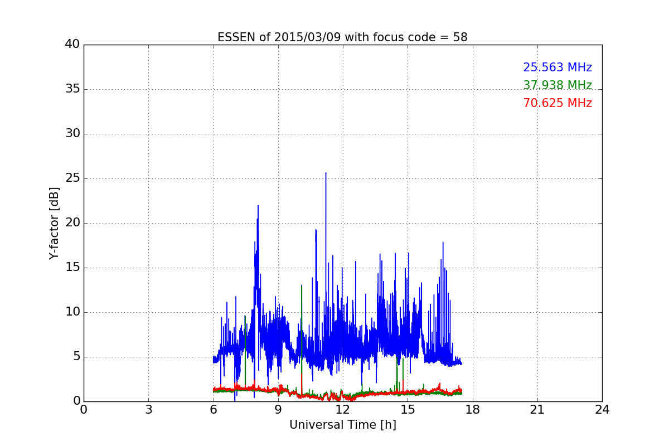Click the green spike reaching 13 dB
Image resolution: width=669 pixels, height=446 pixels.
point(302,287)
